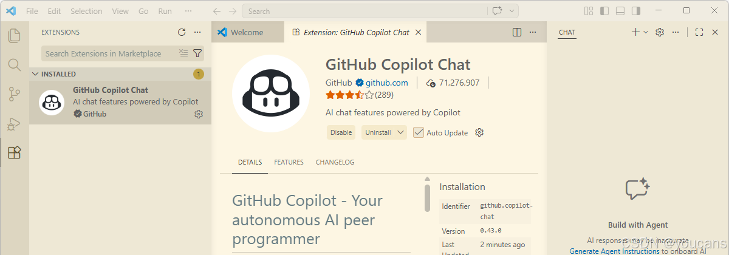Open the Uninstall button dropdown arrow
Screen dimensions: 729x255
tap(400, 132)
